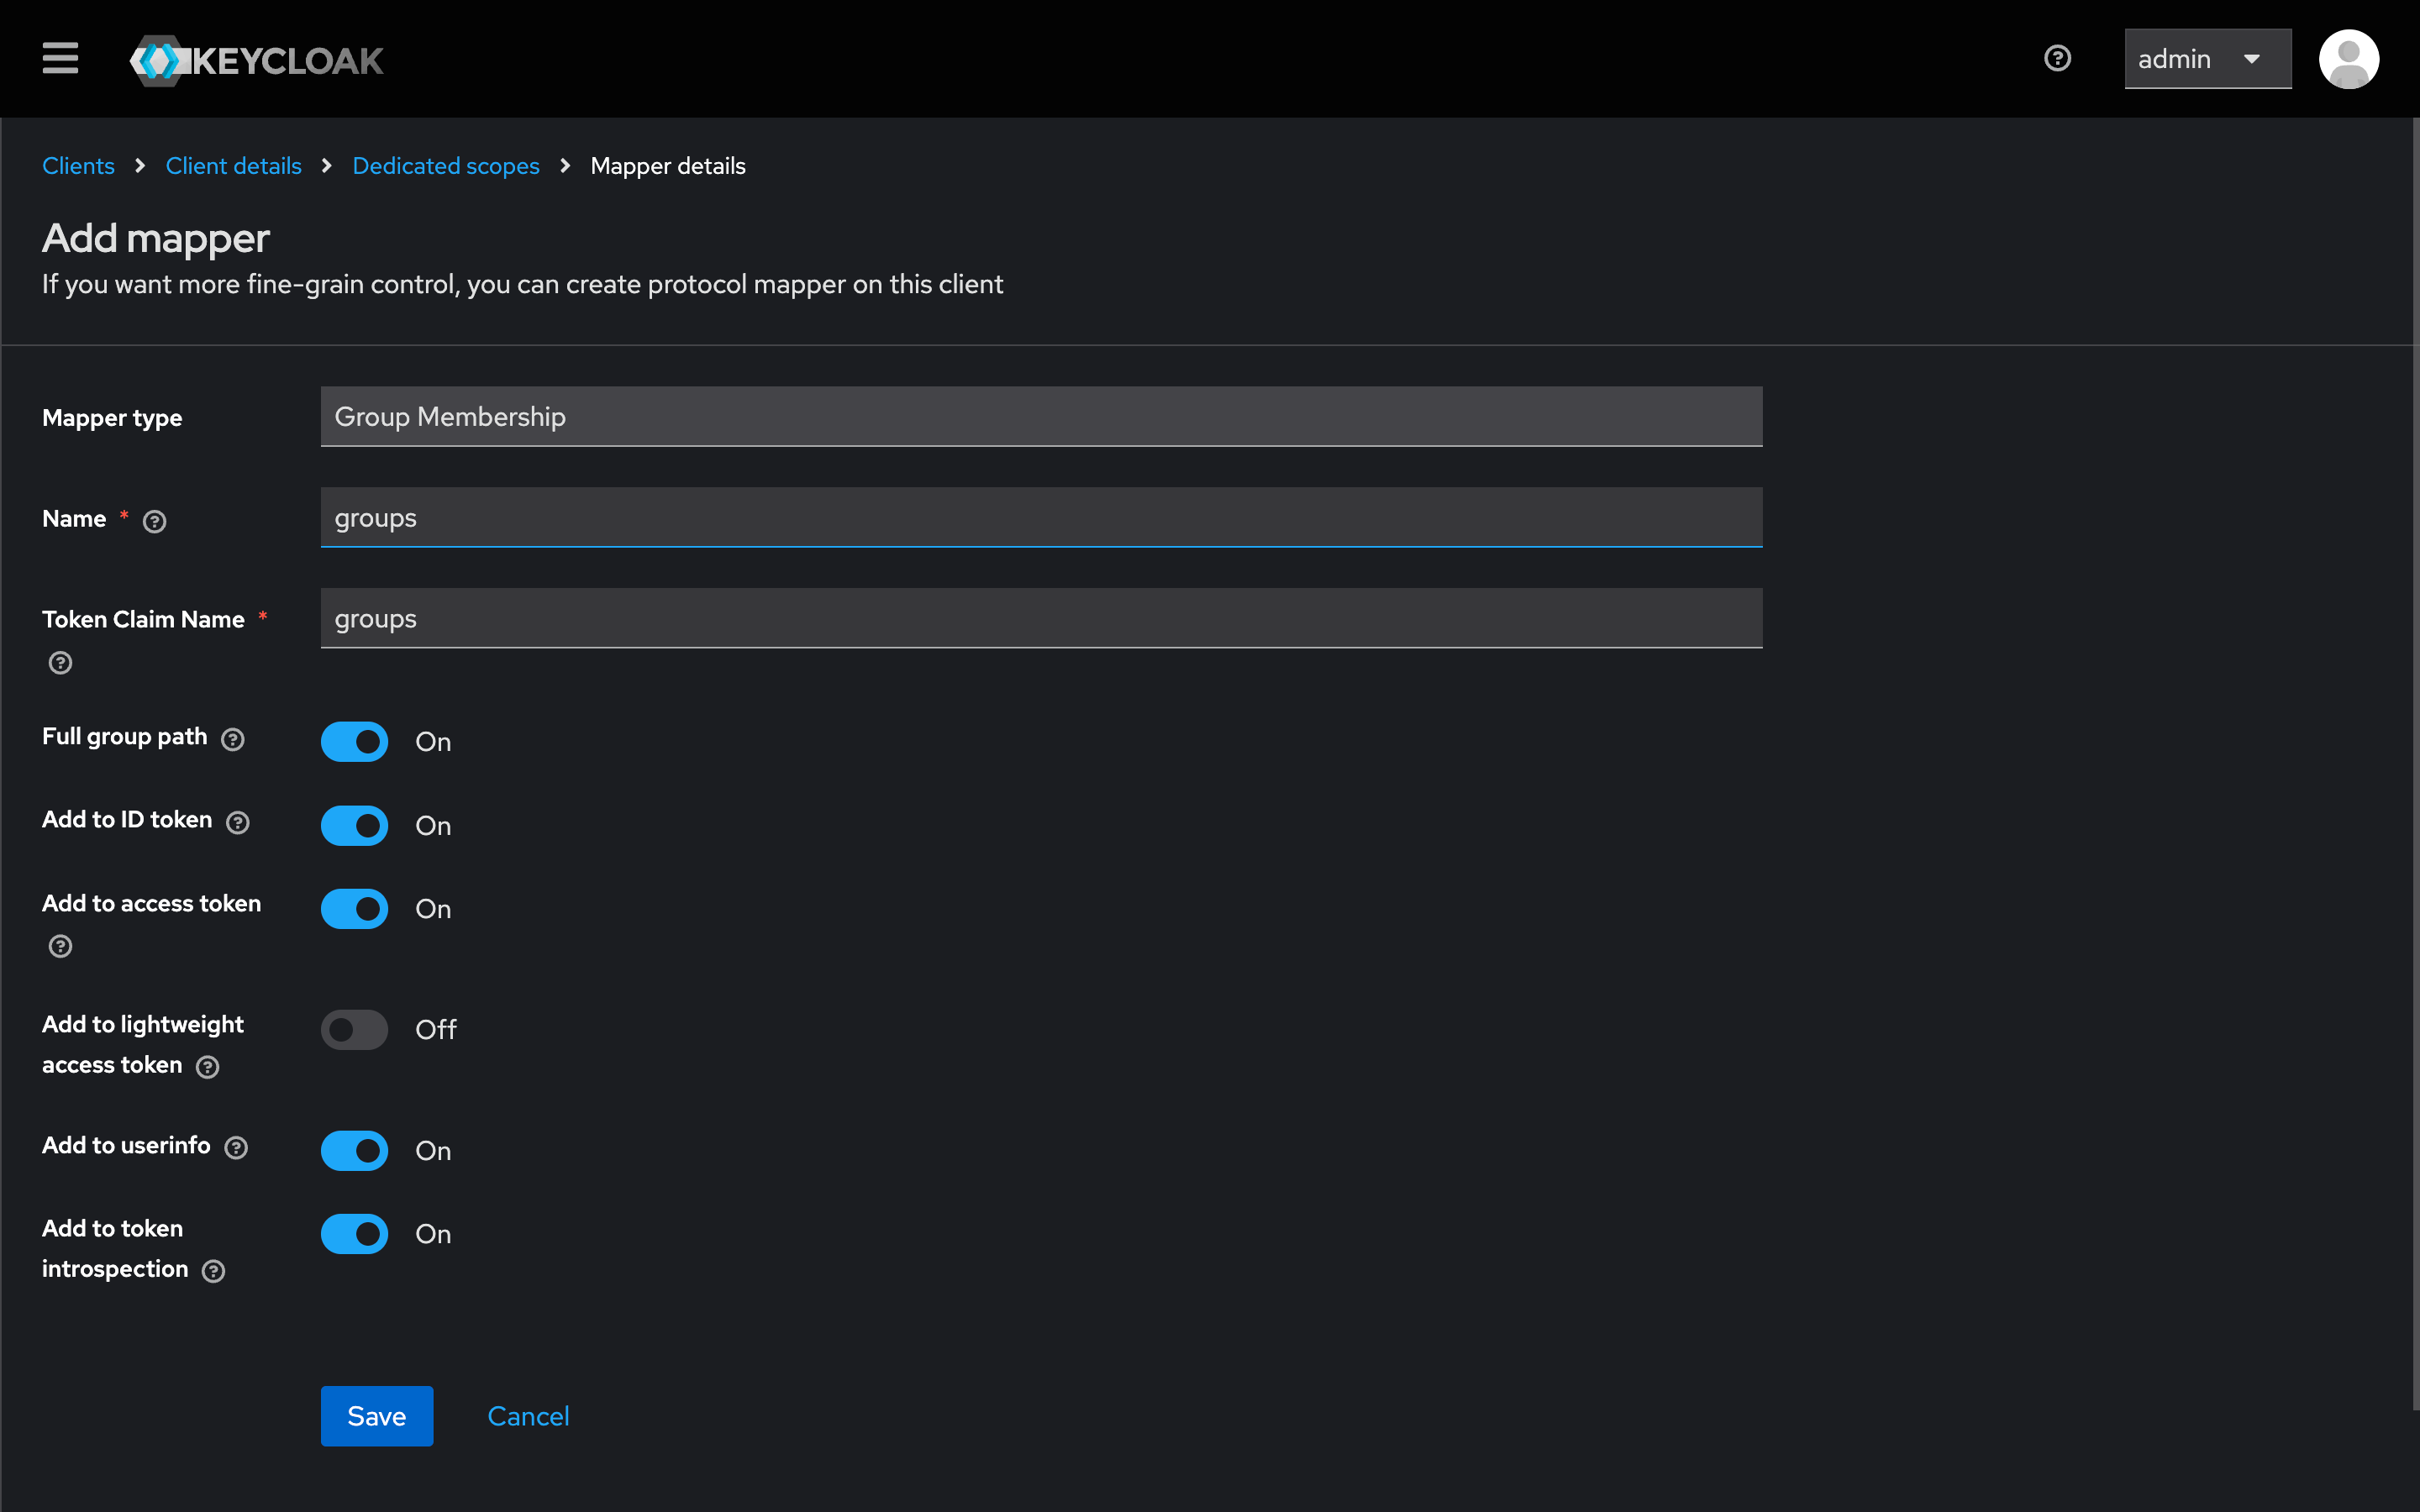Open the navigation sidebar menu
This screenshot has height=1512, width=2420.
pos(59,58)
